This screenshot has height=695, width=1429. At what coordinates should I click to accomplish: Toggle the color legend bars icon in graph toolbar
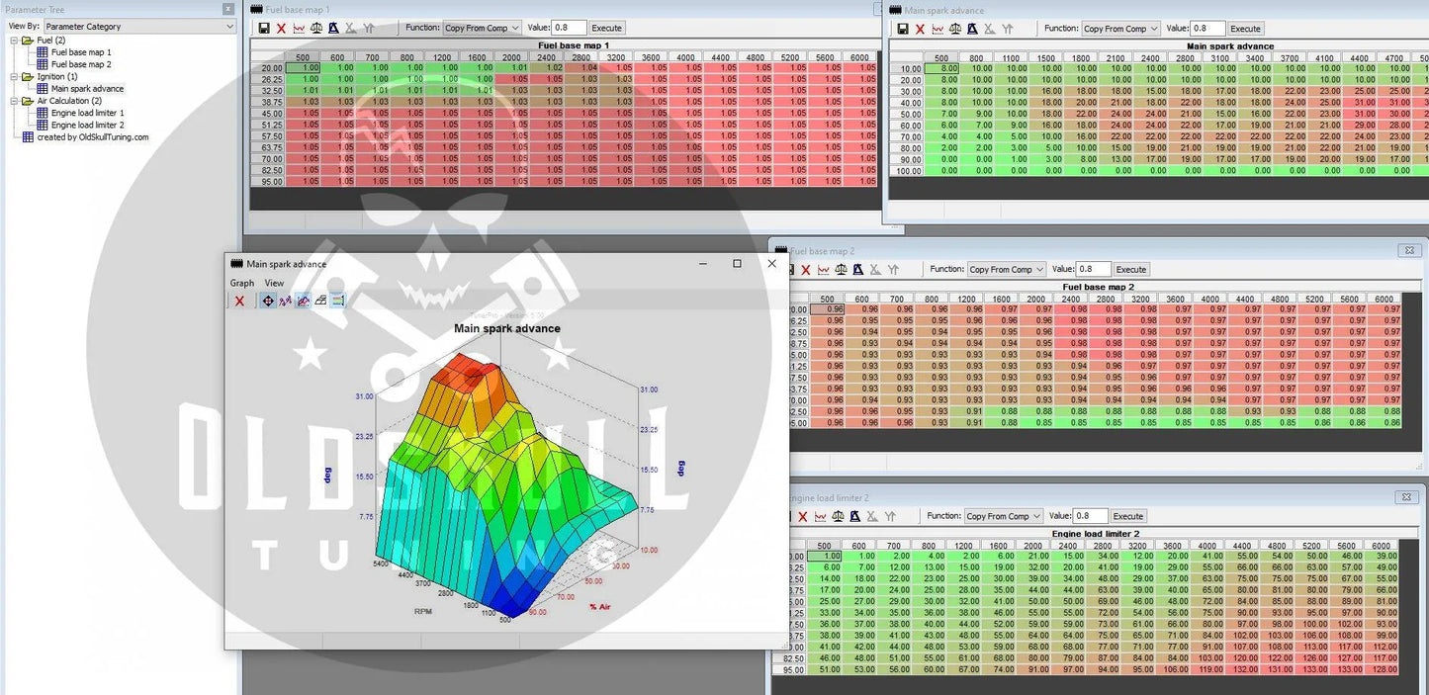pyautogui.click(x=337, y=301)
